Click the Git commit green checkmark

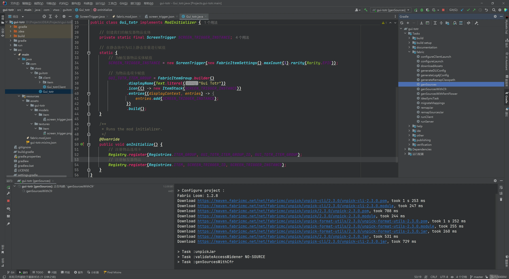click(x=468, y=10)
